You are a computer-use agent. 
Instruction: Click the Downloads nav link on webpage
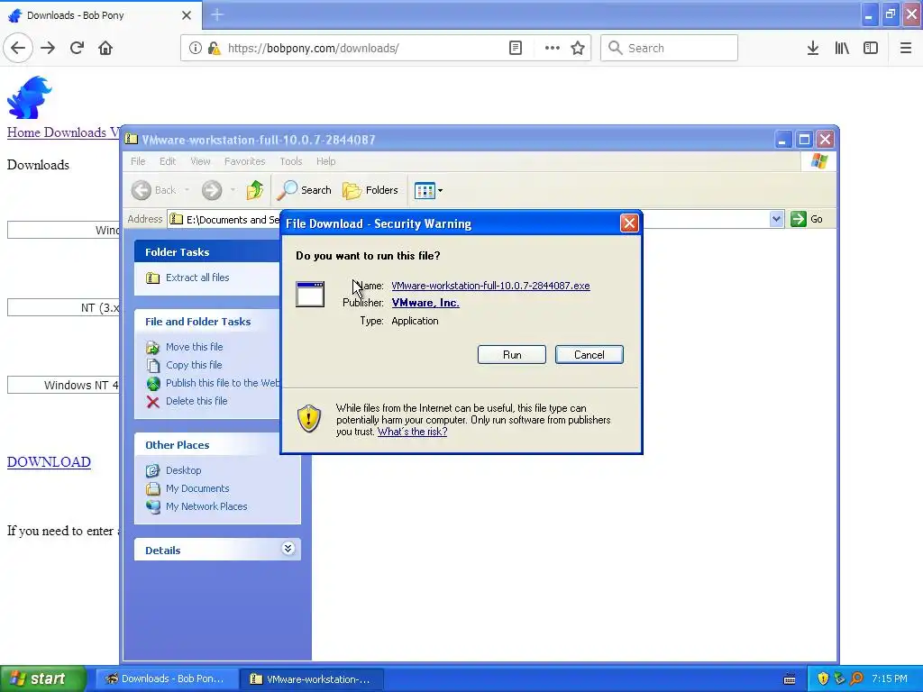point(76,132)
